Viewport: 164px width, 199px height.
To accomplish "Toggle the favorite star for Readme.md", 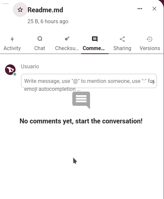I will pyautogui.click(x=20, y=10).
